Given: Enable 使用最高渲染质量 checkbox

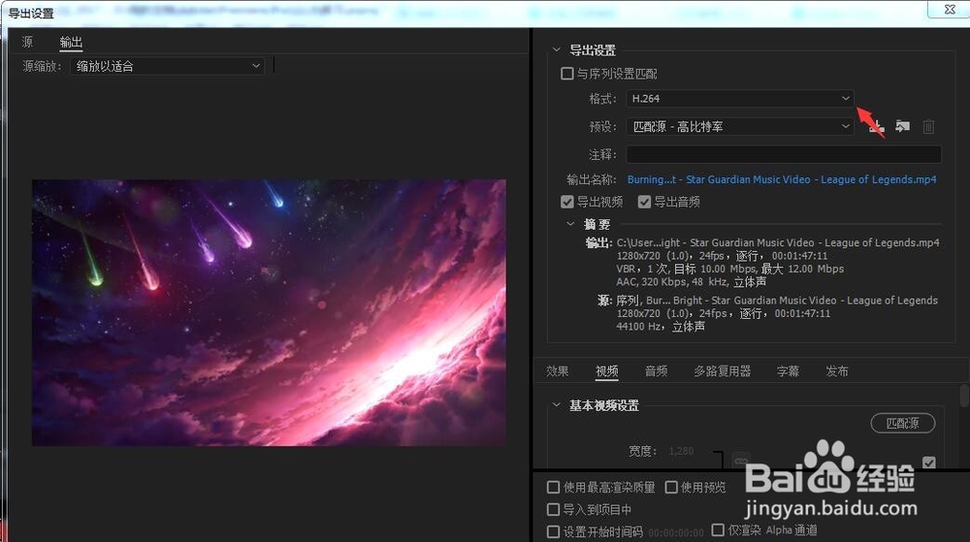Looking at the screenshot, I should pyautogui.click(x=553, y=488).
